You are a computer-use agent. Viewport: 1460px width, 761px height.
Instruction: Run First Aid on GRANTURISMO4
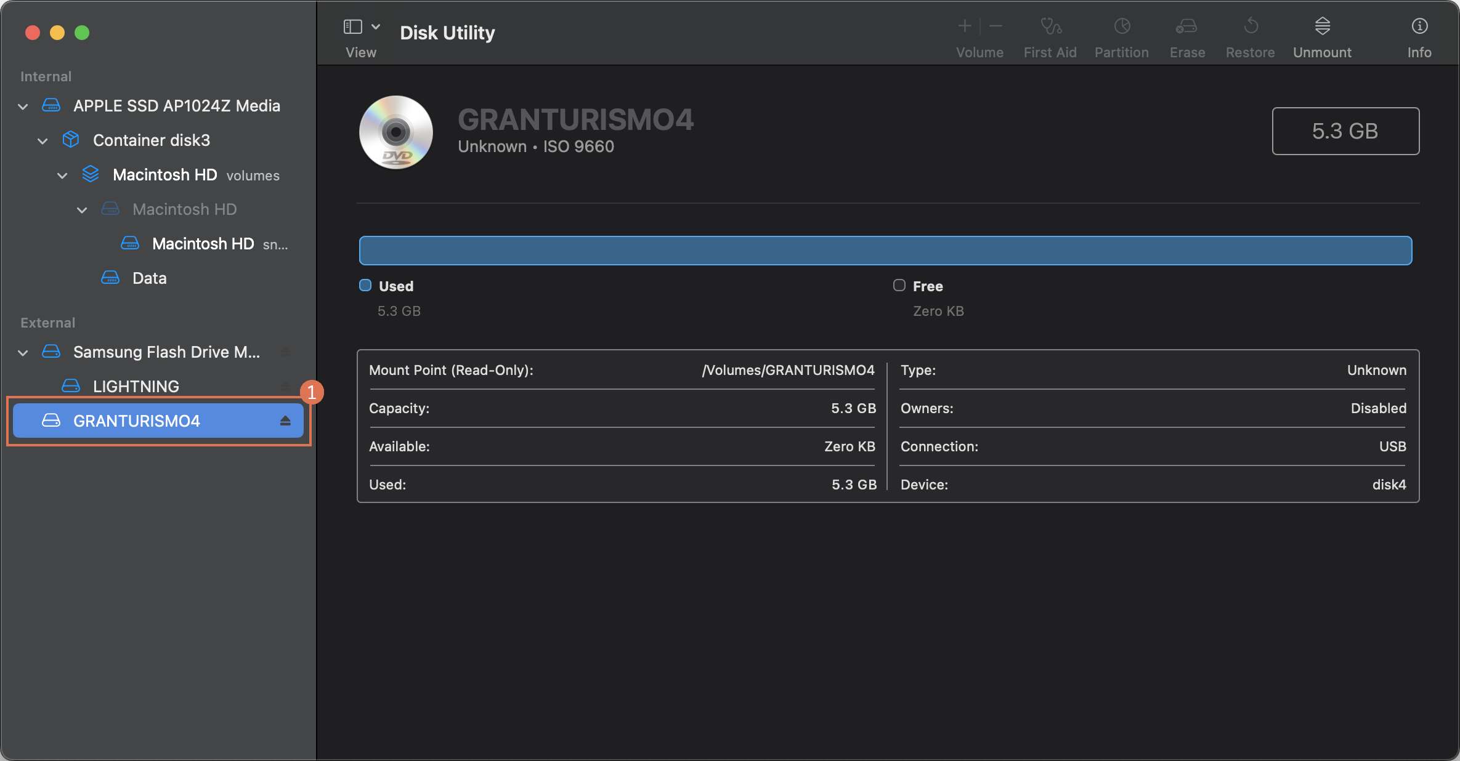click(x=1050, y=35)
